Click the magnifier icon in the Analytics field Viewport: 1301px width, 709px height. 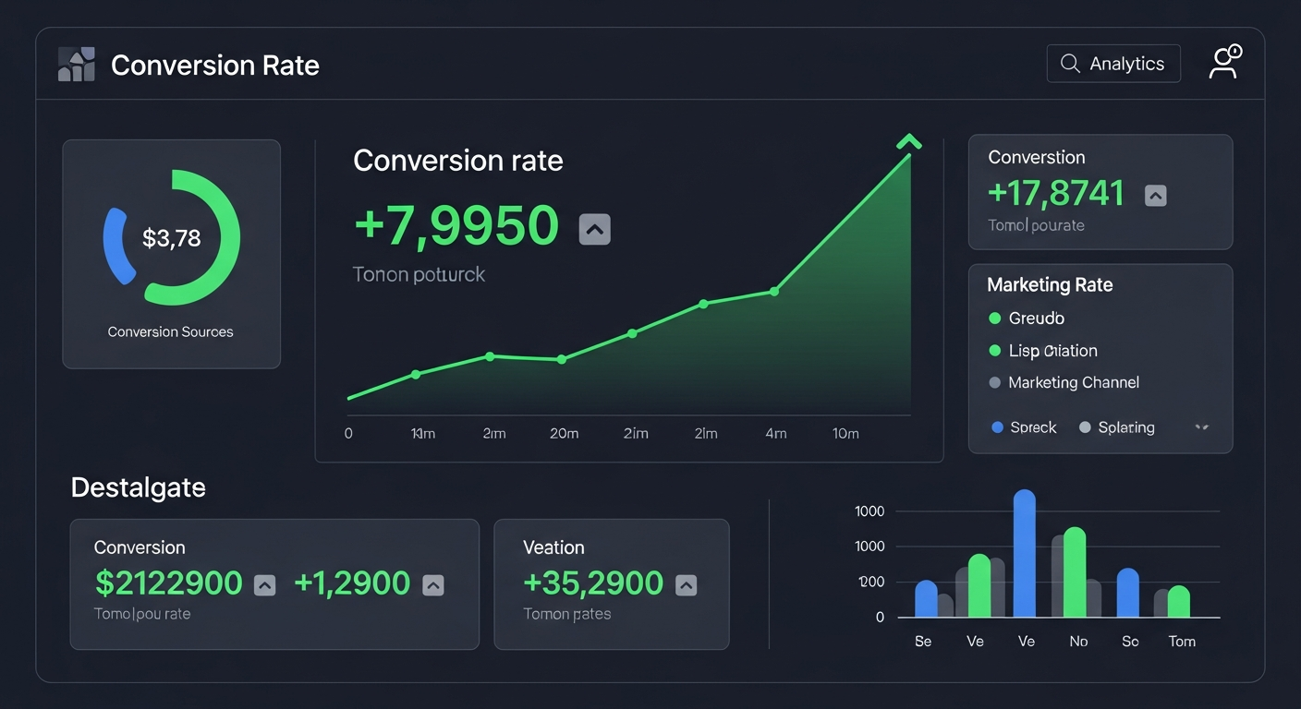pos(1070,63)
